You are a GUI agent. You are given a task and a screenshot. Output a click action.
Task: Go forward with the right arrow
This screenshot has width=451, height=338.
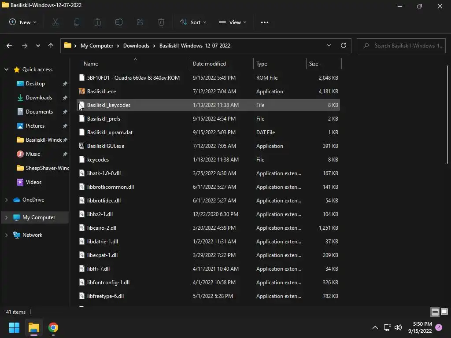coord(25,46)
